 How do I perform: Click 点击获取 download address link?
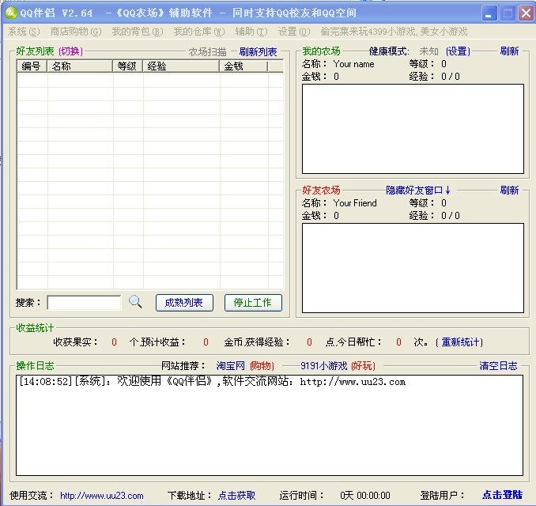point(236,496)
